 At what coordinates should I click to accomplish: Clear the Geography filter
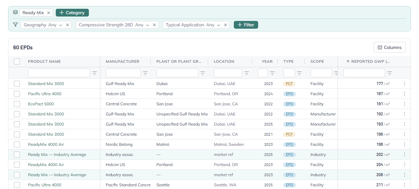[x=67, y=25]
